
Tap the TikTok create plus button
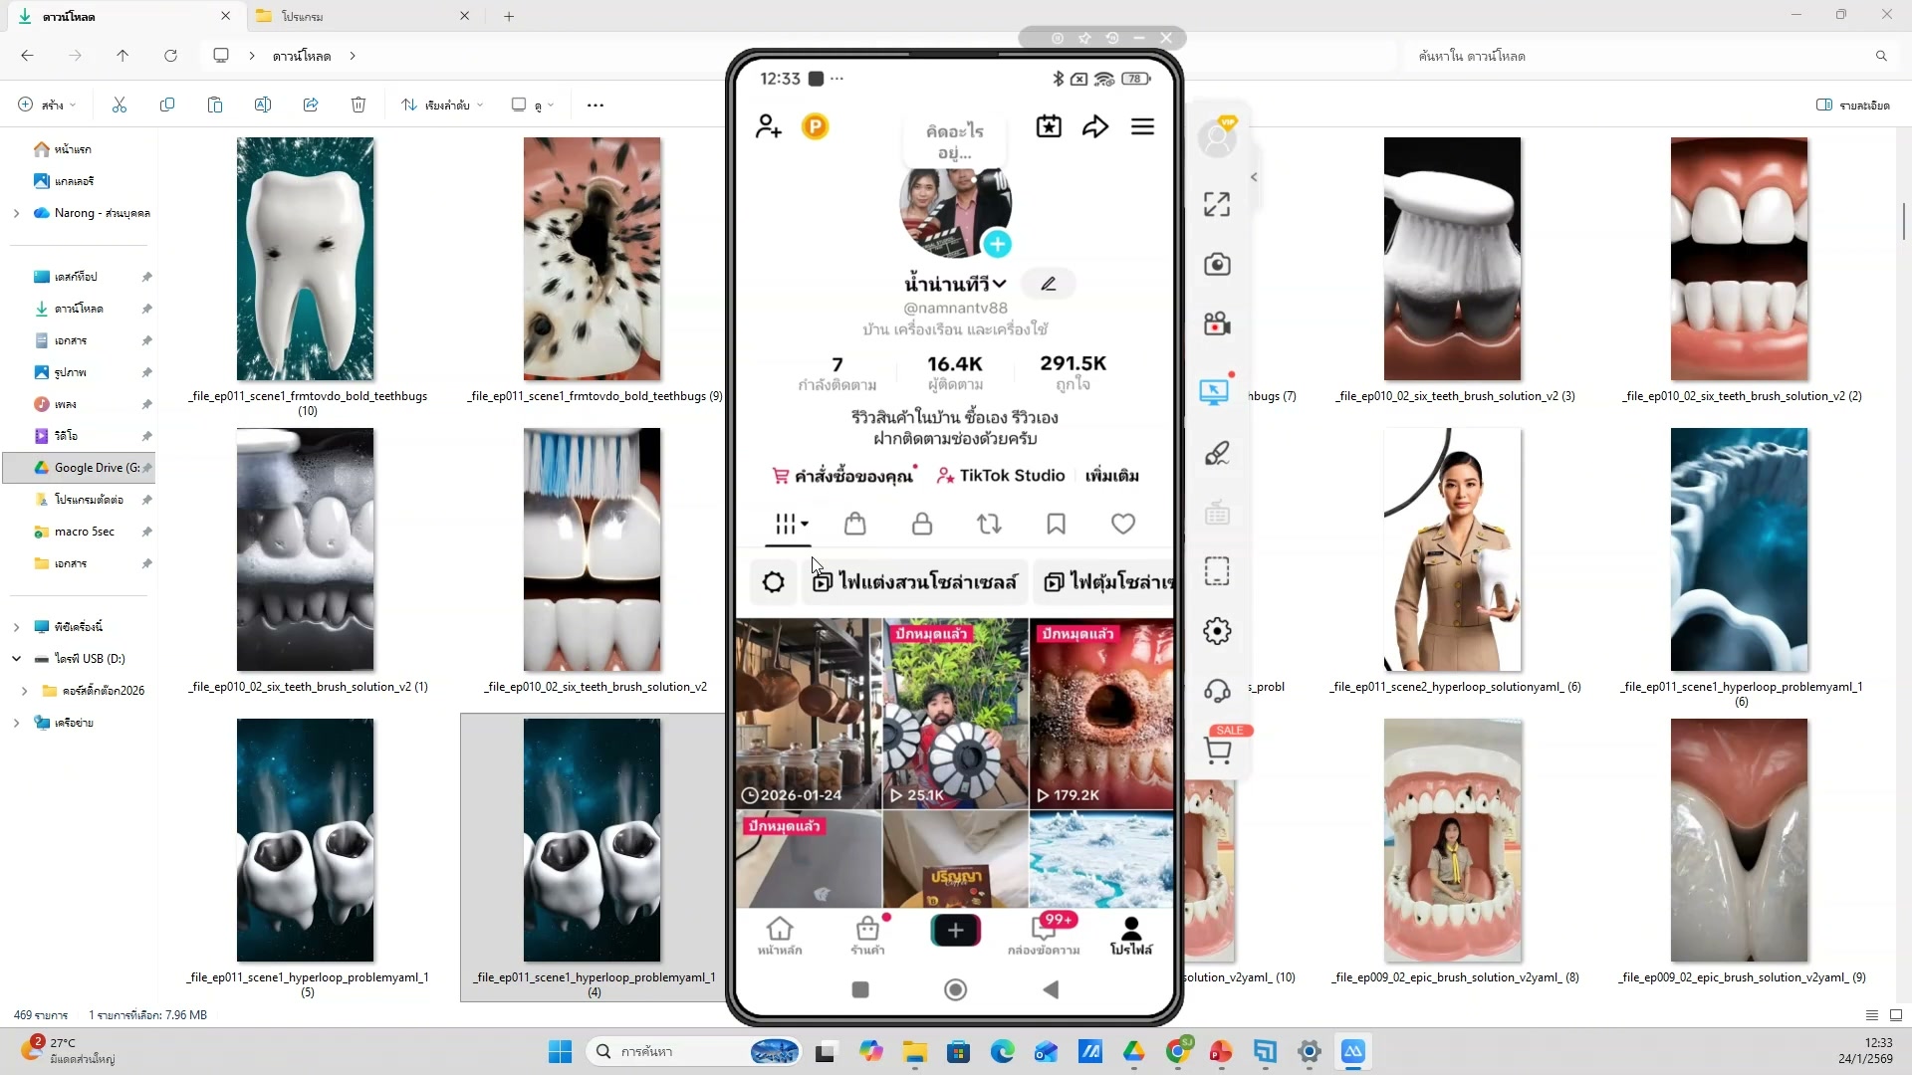click(955, 930)
